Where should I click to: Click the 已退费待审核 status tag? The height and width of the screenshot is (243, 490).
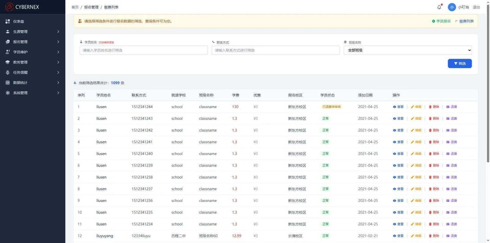[x=331, y=107]
